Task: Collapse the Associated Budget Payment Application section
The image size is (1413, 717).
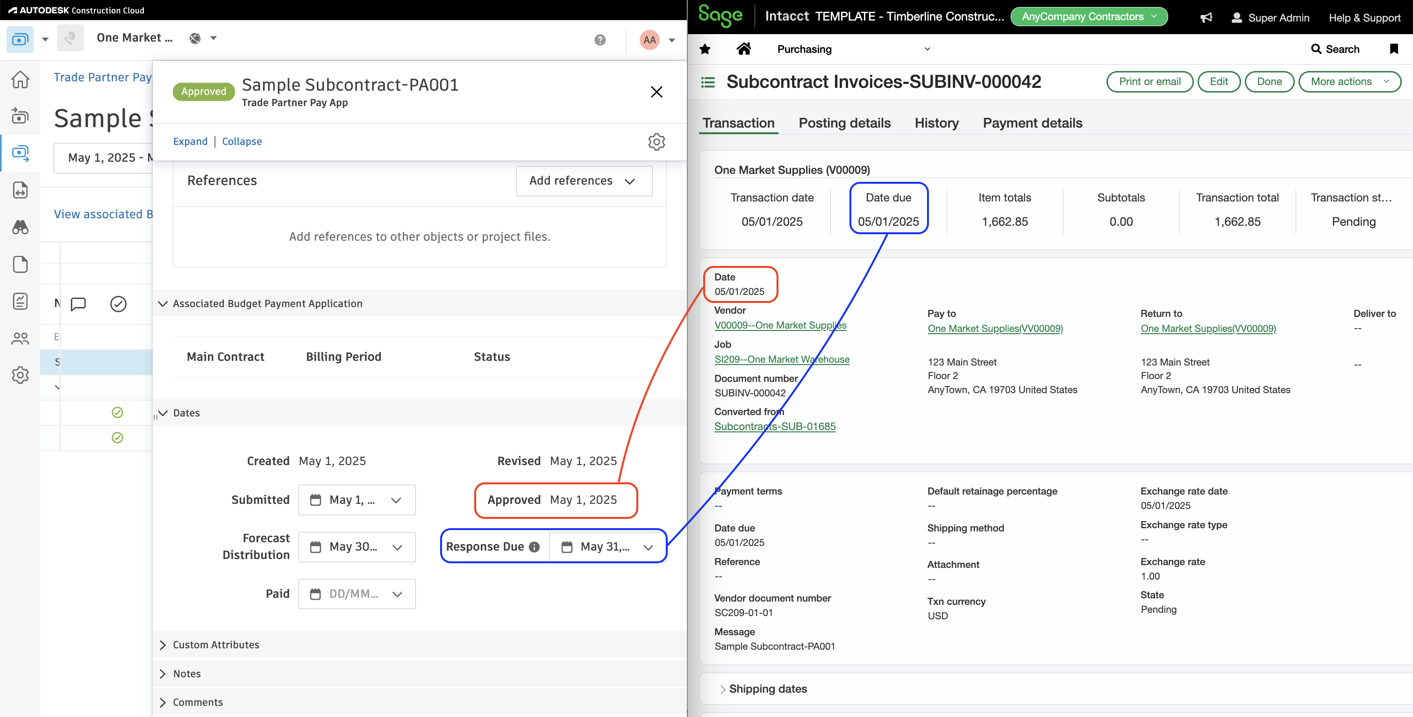Action: coord(163,304)
